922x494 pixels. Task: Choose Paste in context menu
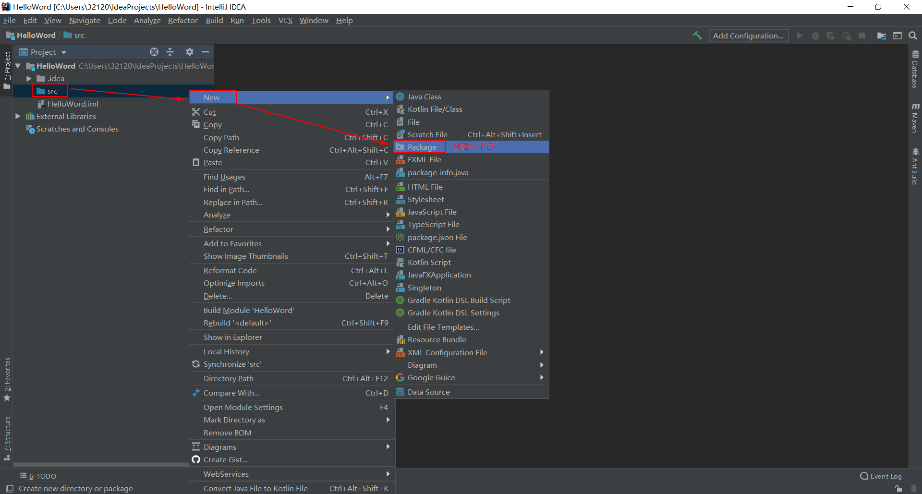[x=291, y=162]
